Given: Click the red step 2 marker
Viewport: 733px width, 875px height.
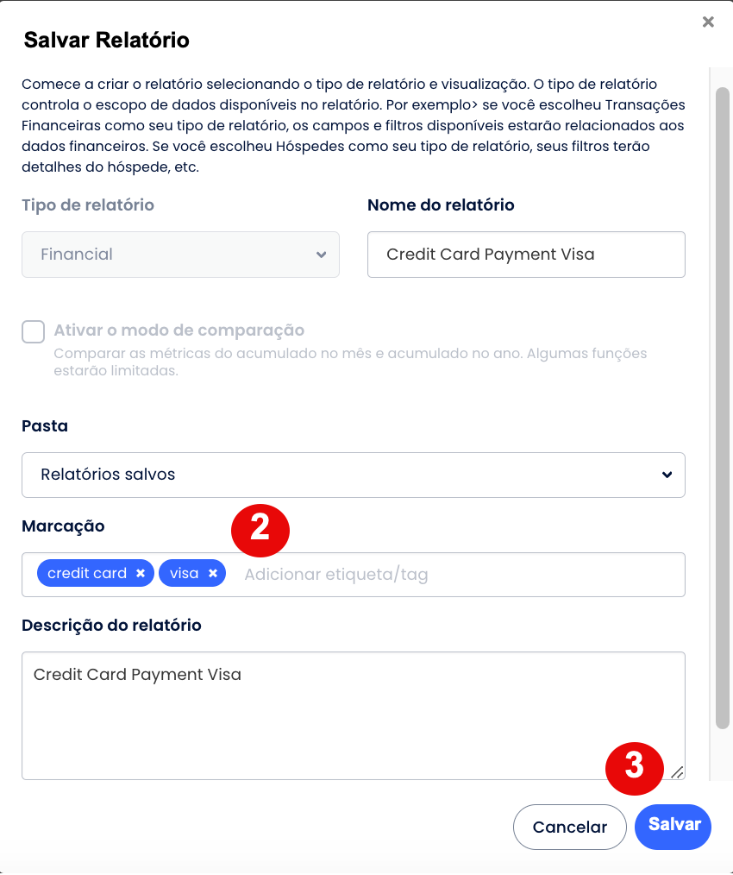Looking at the screenshot, I should click(260, 526).
